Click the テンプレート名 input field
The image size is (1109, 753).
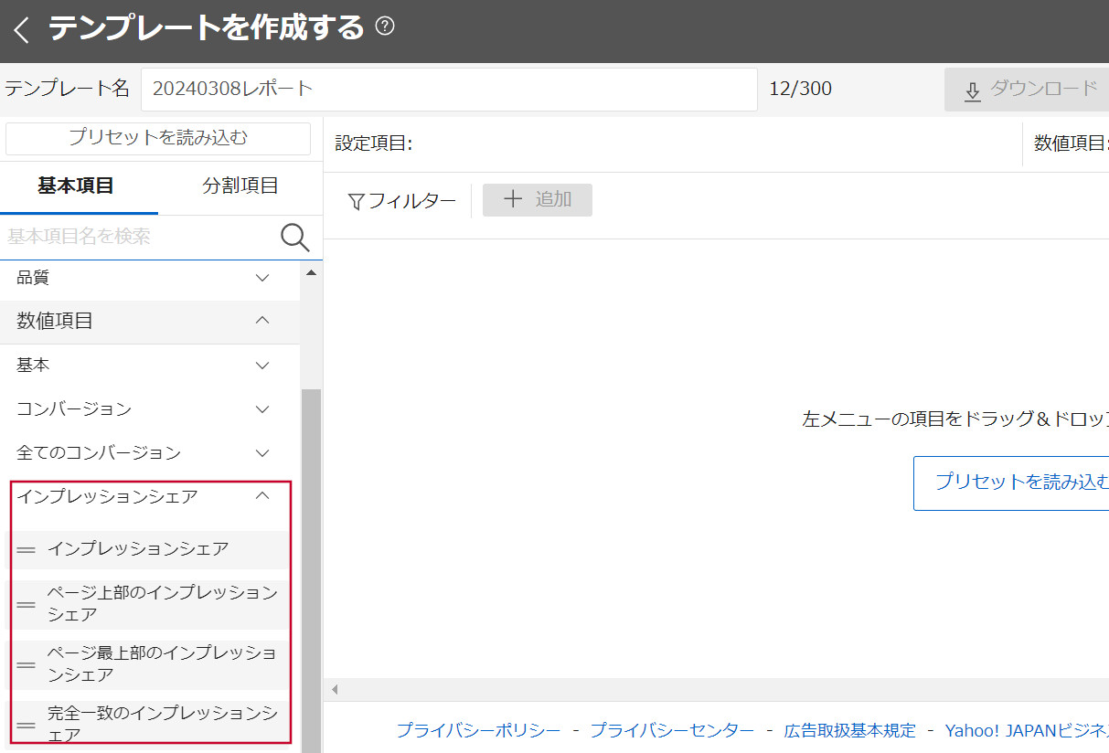pos(448,90)
